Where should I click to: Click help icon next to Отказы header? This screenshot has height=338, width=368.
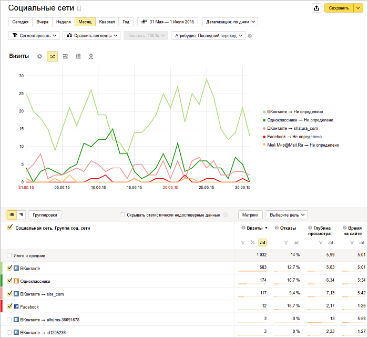tap(277, 228)
